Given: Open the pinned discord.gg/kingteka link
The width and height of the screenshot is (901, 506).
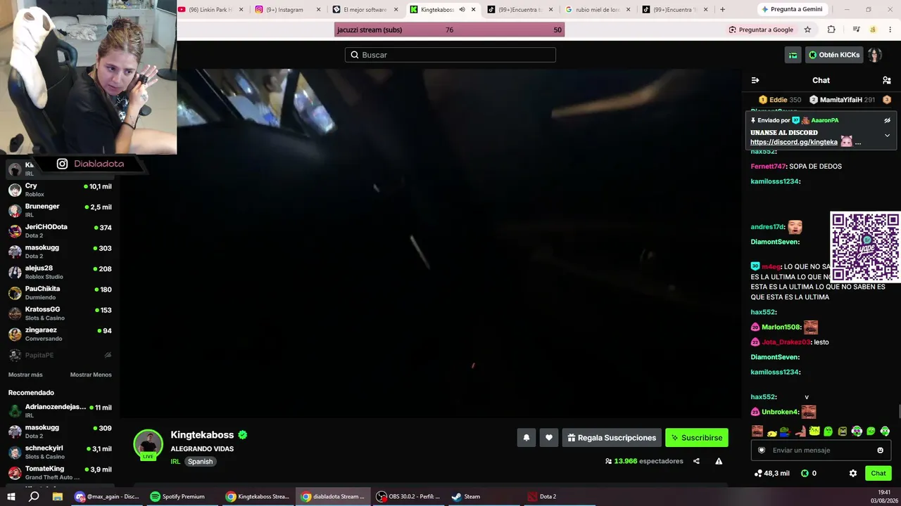Looking at the screenshot, I should 793,142.
